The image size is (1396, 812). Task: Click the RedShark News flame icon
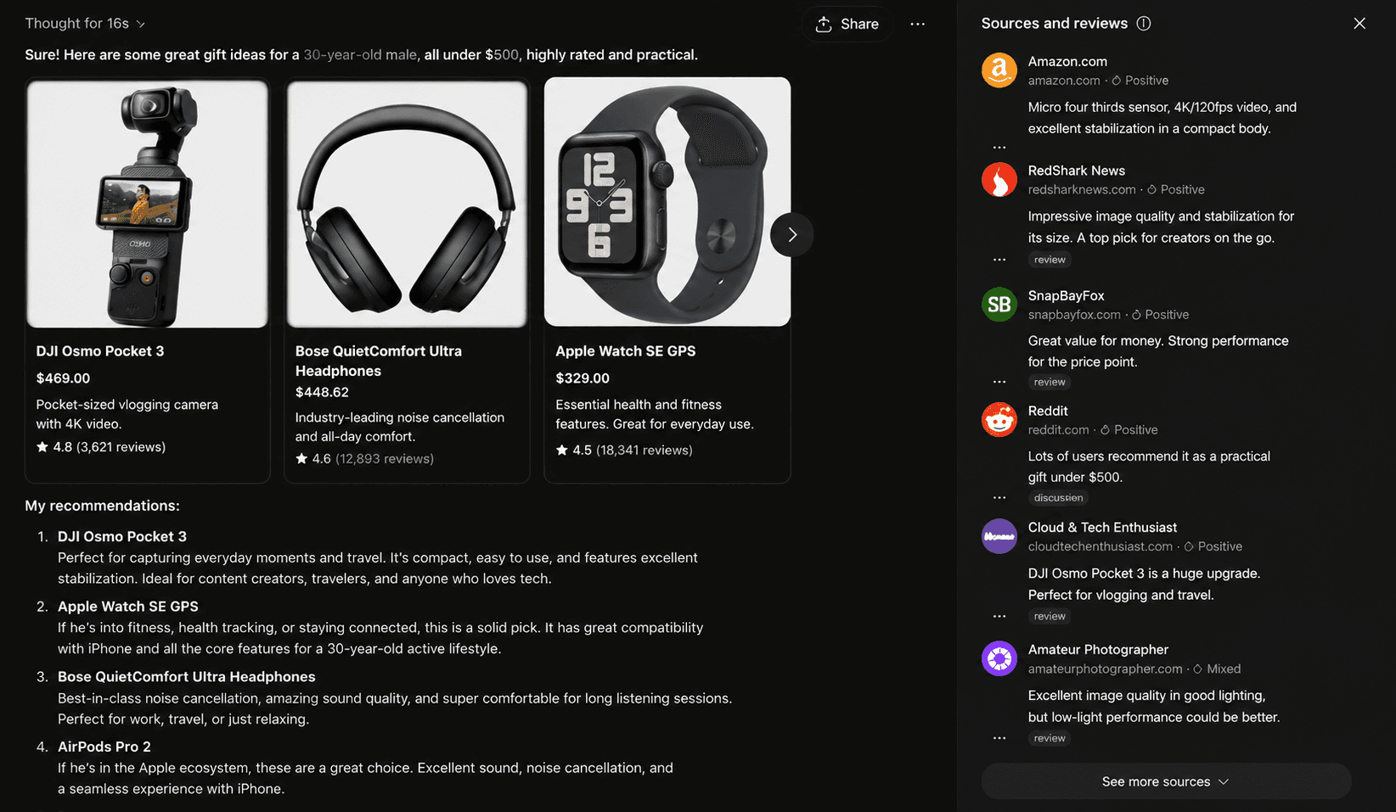coord(999,179)
